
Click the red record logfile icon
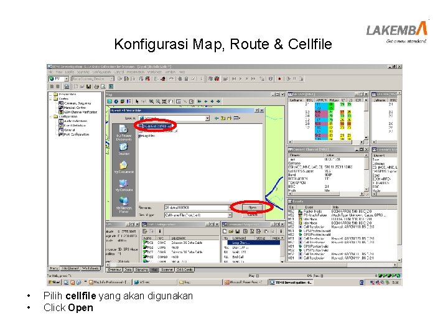pyautogui.click(x=279, y=79)
